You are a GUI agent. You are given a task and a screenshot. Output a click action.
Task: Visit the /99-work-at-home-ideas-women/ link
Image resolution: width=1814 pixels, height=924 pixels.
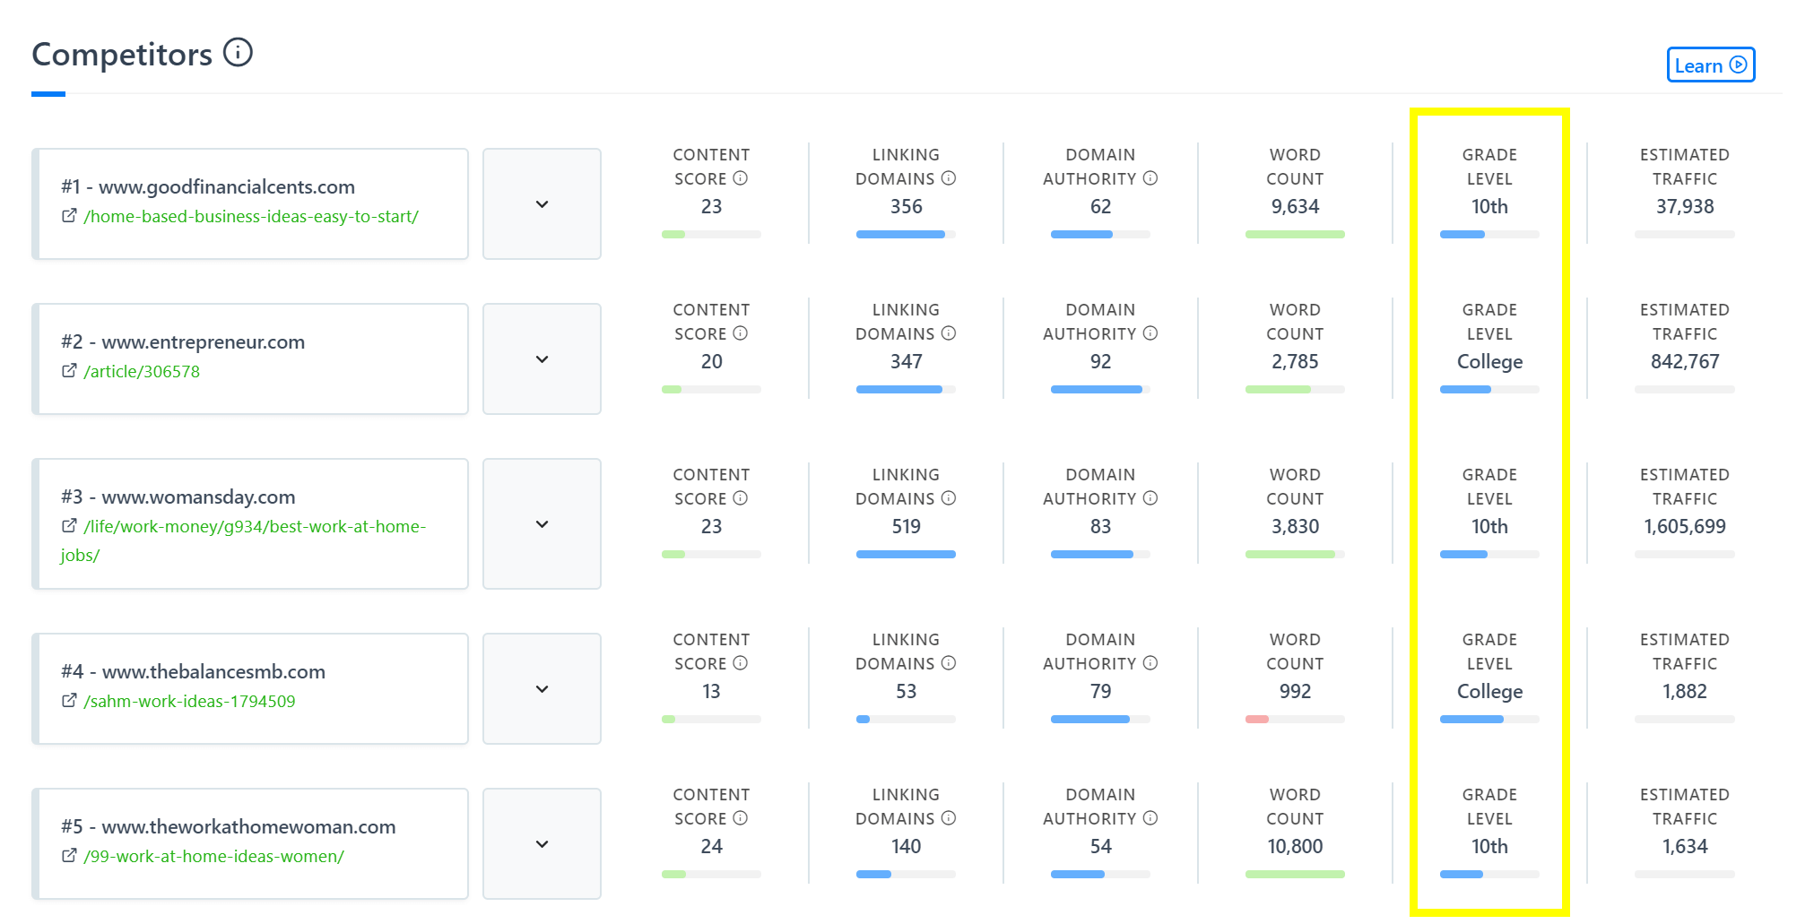[x=213, y=857]
